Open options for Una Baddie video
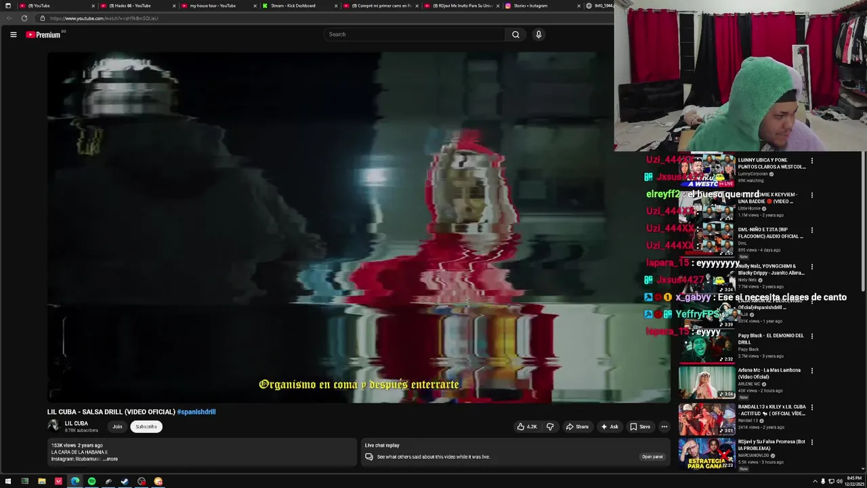This screenshot has height=488, width=867. click(812, 195)
